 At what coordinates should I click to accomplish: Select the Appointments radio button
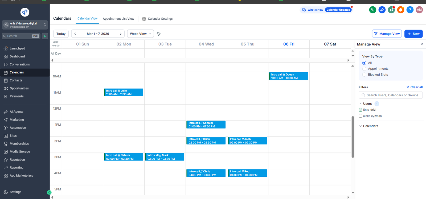click(x=364, y=69)
